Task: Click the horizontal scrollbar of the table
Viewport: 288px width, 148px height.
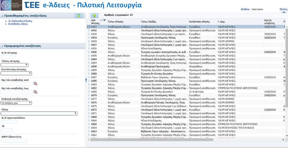Action: pos(151,140)
